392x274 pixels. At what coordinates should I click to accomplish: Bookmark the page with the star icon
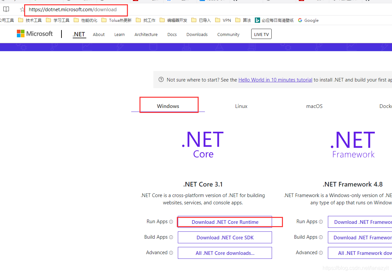(22, 10)
